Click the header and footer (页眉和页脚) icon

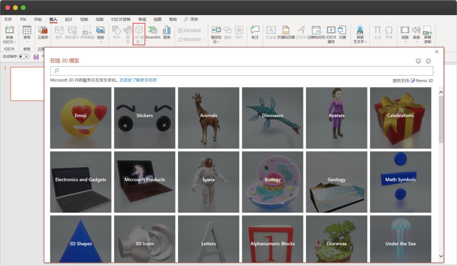(x=286, y=30)
